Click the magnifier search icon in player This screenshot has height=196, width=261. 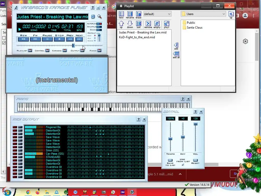click(x=100, y=16)
